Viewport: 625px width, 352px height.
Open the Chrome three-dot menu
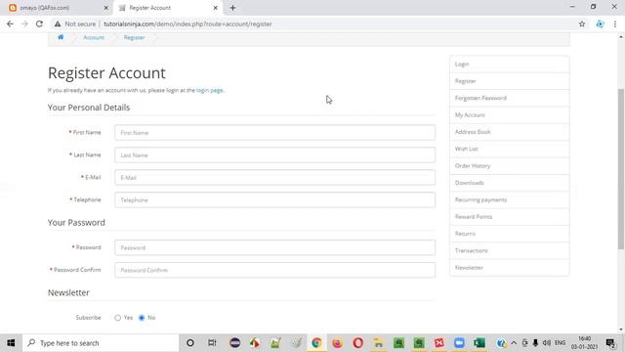615,23
